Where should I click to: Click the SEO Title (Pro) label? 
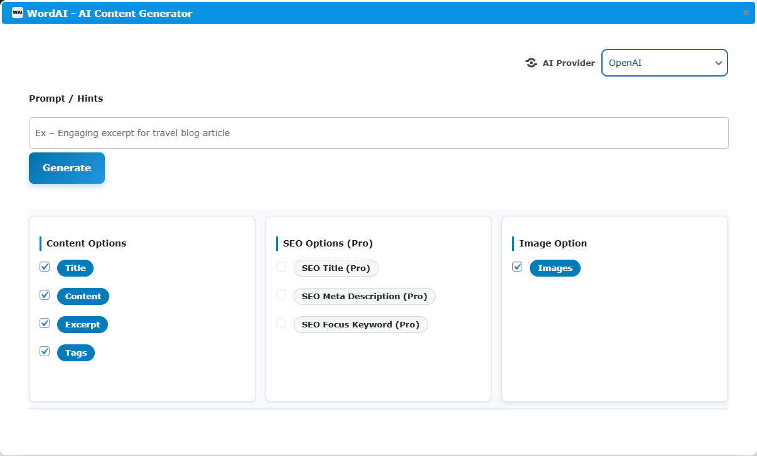point(336,268)
